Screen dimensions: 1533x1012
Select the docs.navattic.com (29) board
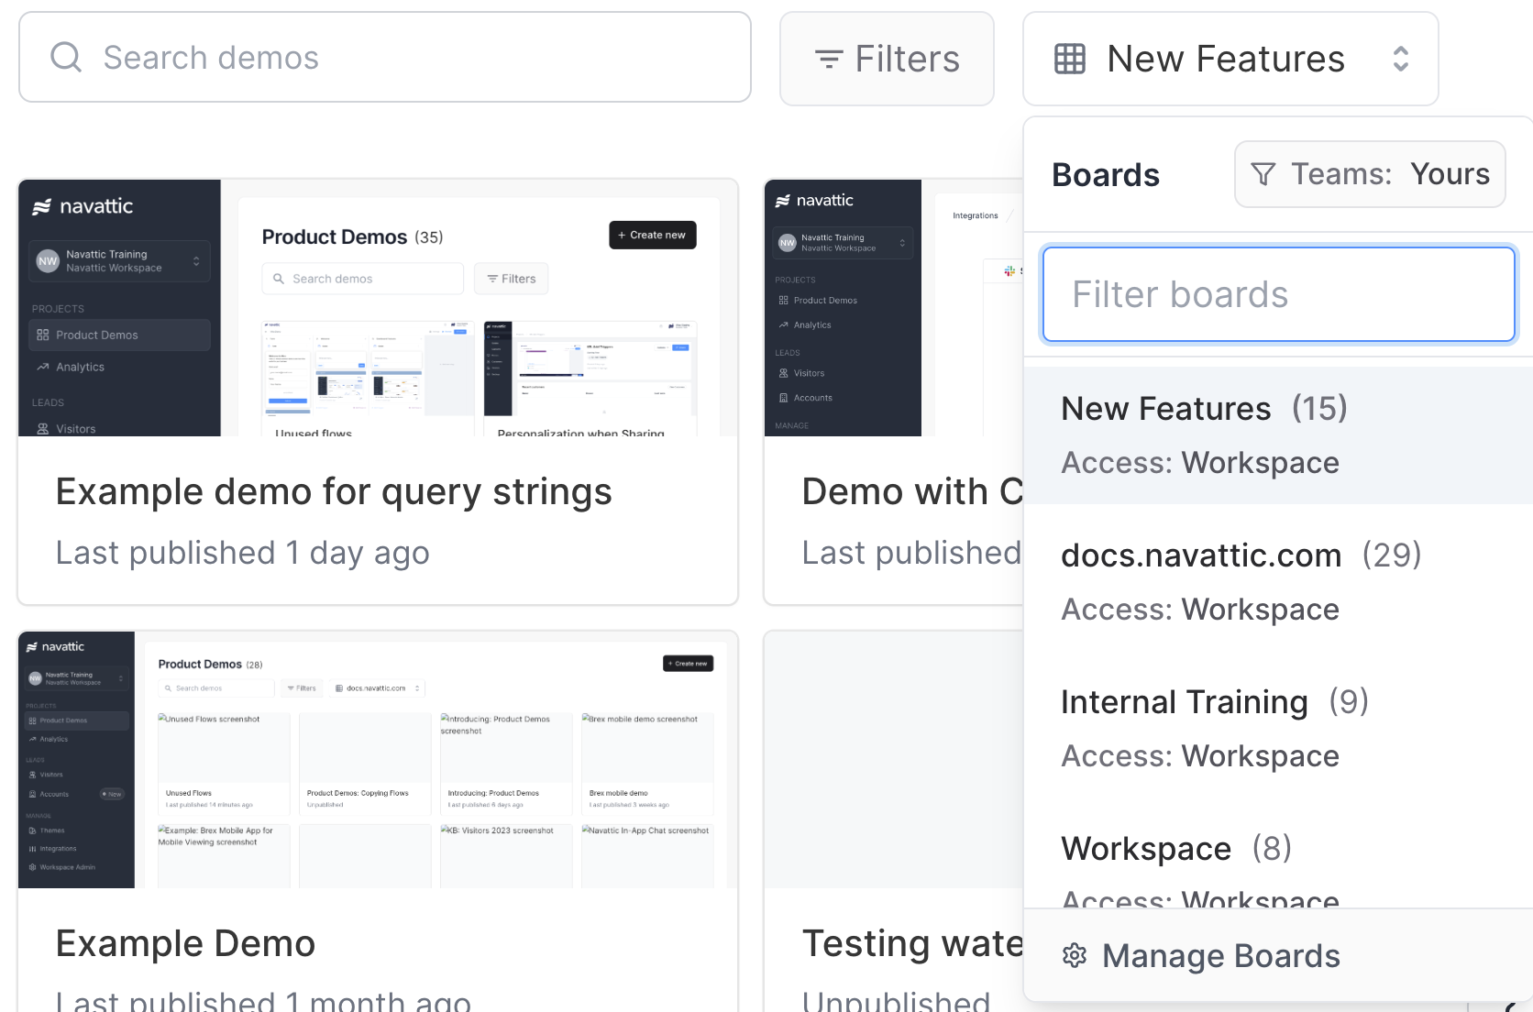[x=1278, y=582]
